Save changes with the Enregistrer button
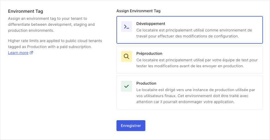Viewport: 270px width, 140px height. [x=131, y=126]
